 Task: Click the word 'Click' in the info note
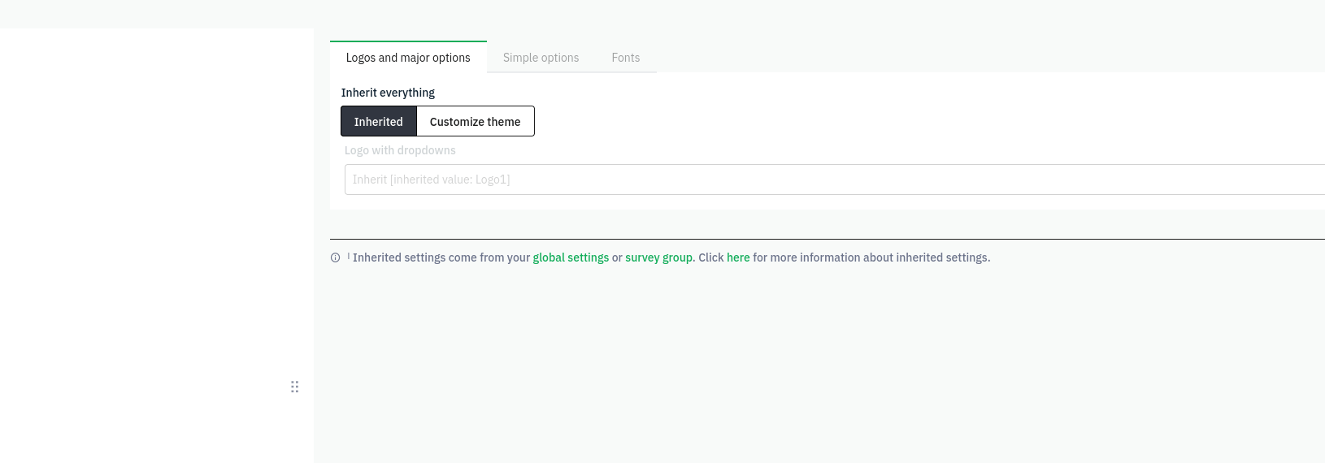711,257
